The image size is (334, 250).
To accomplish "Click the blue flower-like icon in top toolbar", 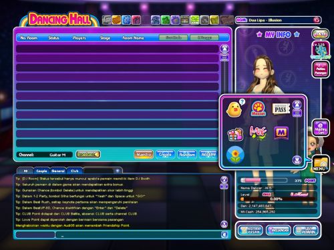I will coord(126,20).
